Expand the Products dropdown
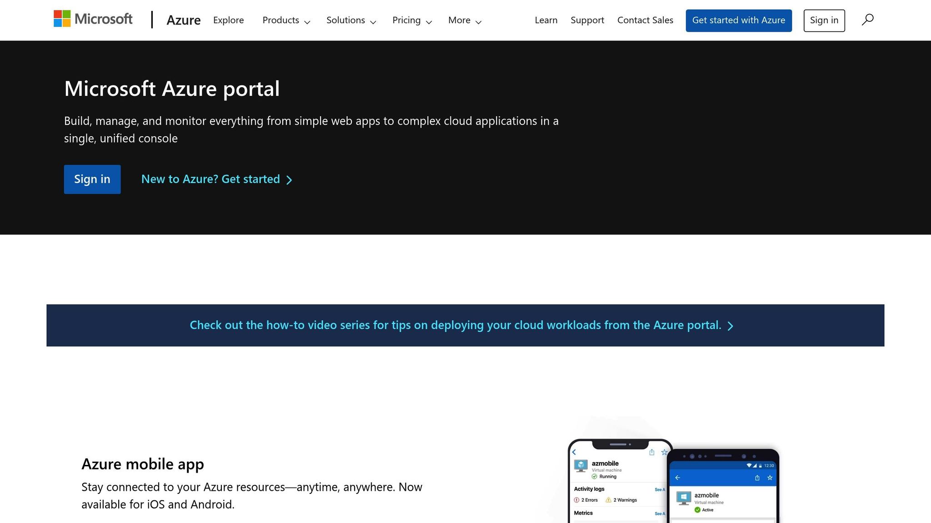 (x=286, y=20)
